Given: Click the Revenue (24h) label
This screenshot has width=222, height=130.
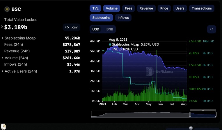Looking at the screenshot, I should pyautogui.click(x=17, y=51).
